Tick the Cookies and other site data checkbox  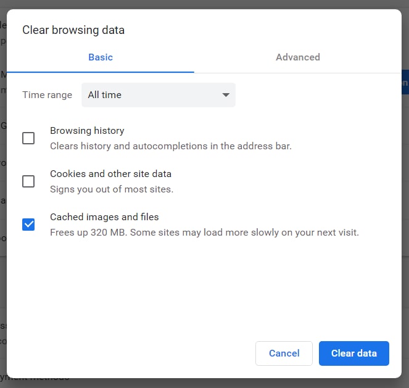(x=28, y=181)
